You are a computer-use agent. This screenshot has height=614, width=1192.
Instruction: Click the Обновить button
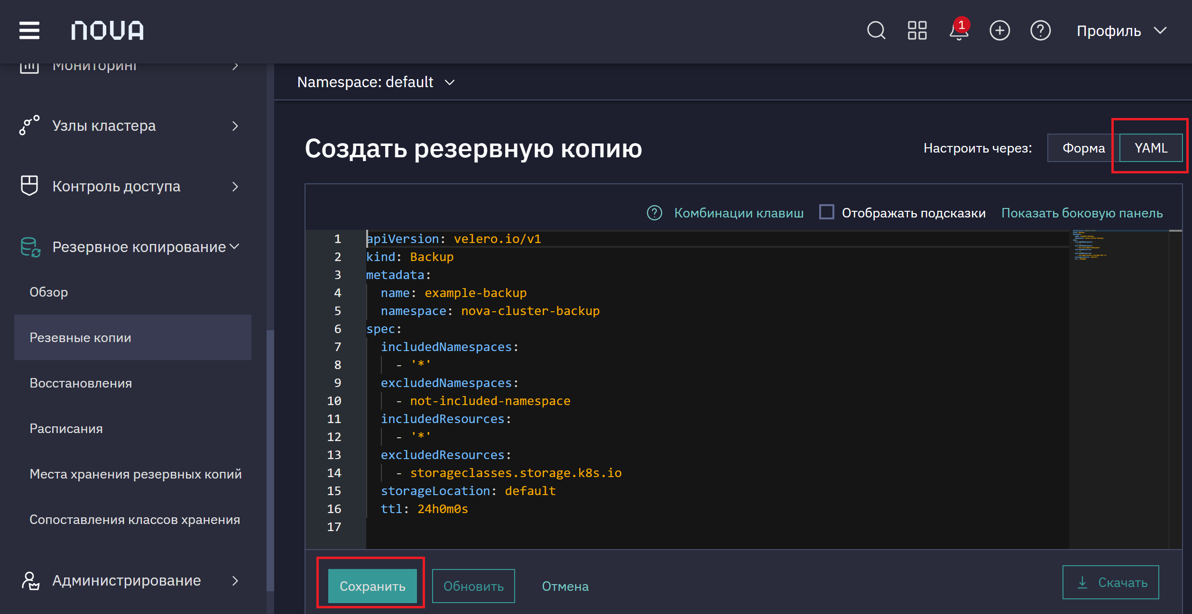pos(473,586)
